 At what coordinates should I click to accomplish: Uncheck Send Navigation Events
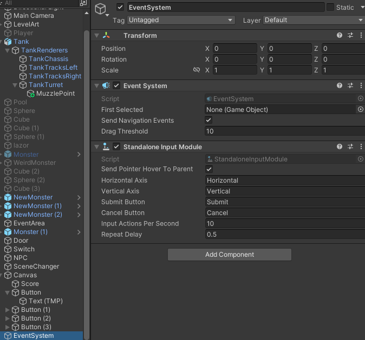(208, 120)
